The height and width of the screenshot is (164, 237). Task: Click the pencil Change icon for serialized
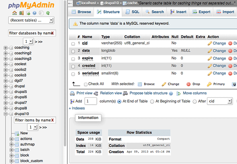(210, 73)
